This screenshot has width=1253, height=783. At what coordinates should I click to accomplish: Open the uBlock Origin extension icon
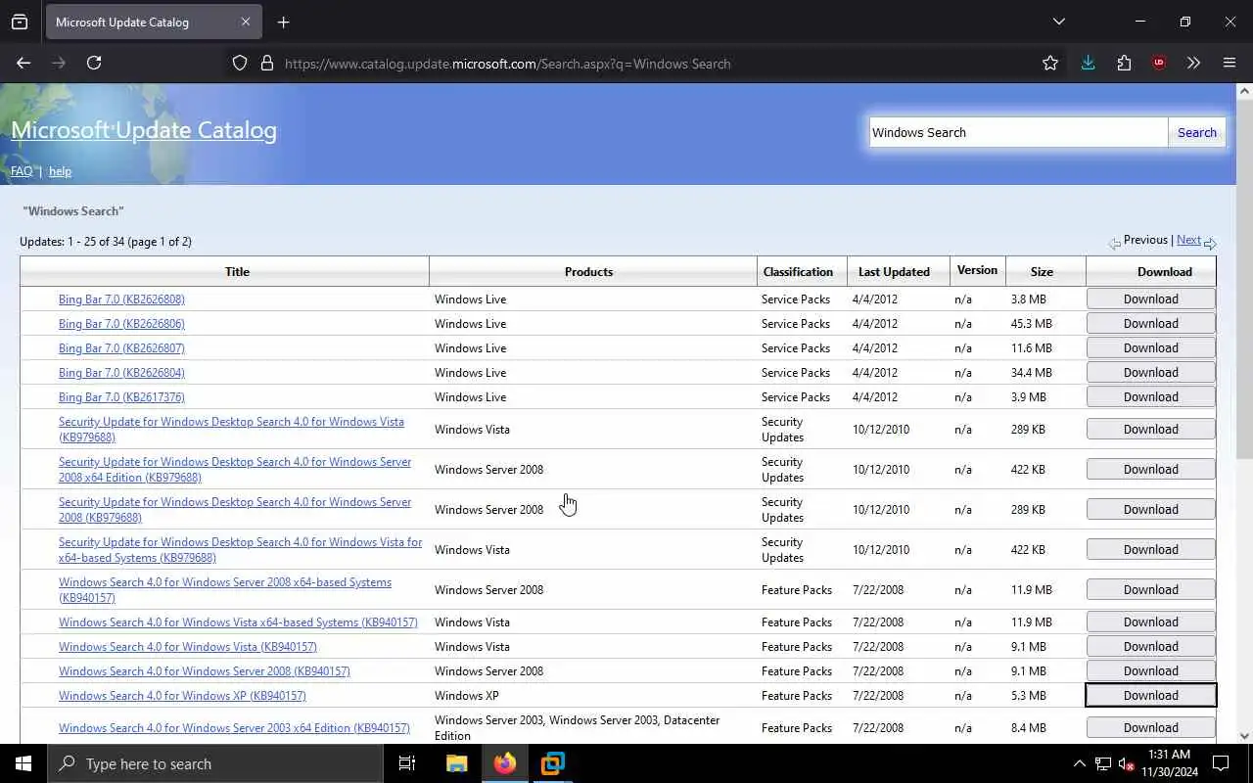click(1159, 63)
